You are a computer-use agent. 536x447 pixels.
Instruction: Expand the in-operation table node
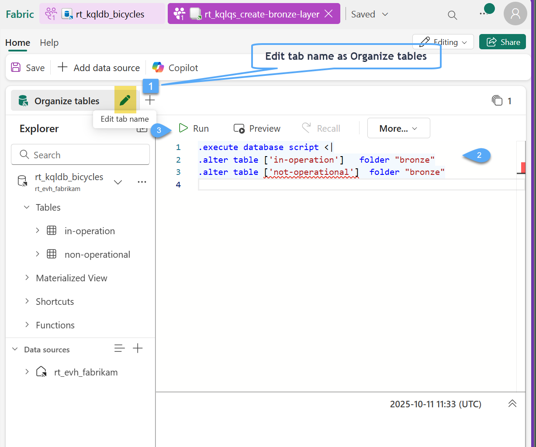coord(38,231)
